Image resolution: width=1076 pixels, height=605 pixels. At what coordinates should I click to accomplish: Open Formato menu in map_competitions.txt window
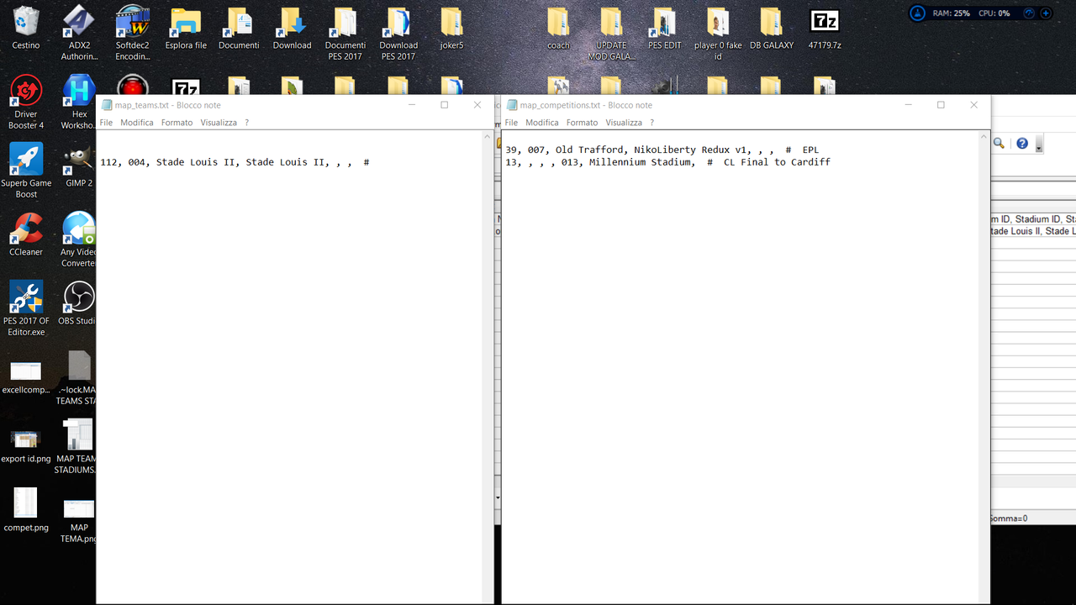coord(582,123)
